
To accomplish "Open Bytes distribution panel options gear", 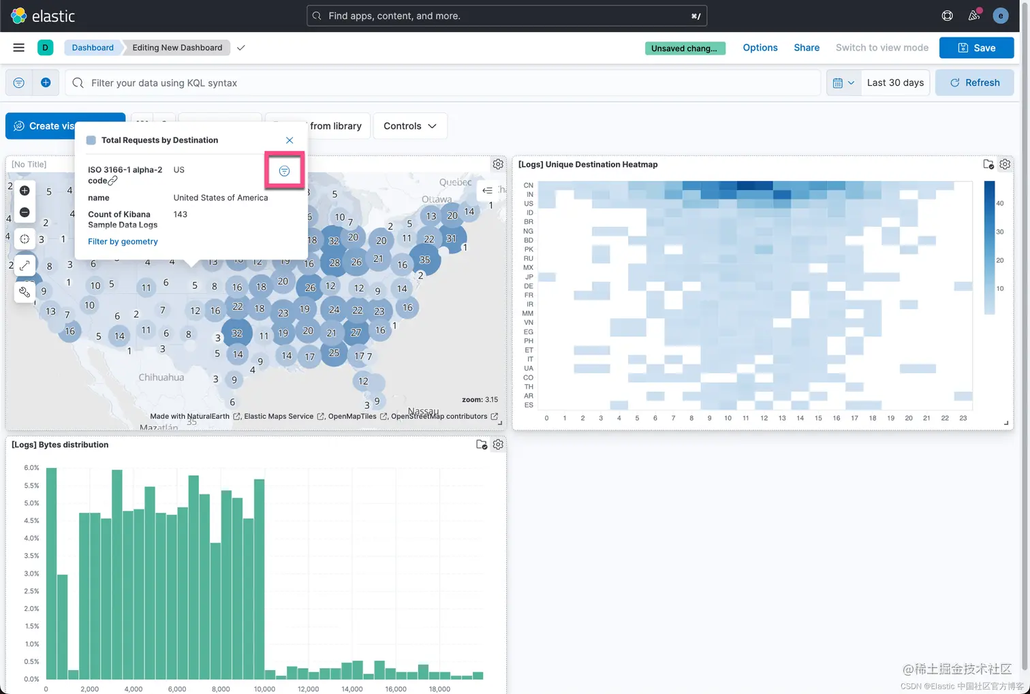I will click(x=498, y=445).
